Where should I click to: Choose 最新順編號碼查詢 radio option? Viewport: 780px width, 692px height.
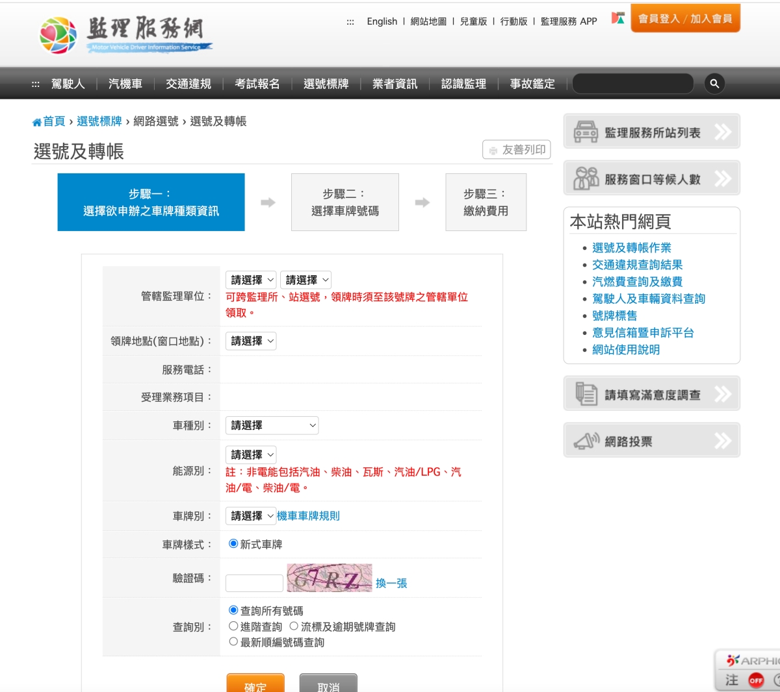point(233,642)
